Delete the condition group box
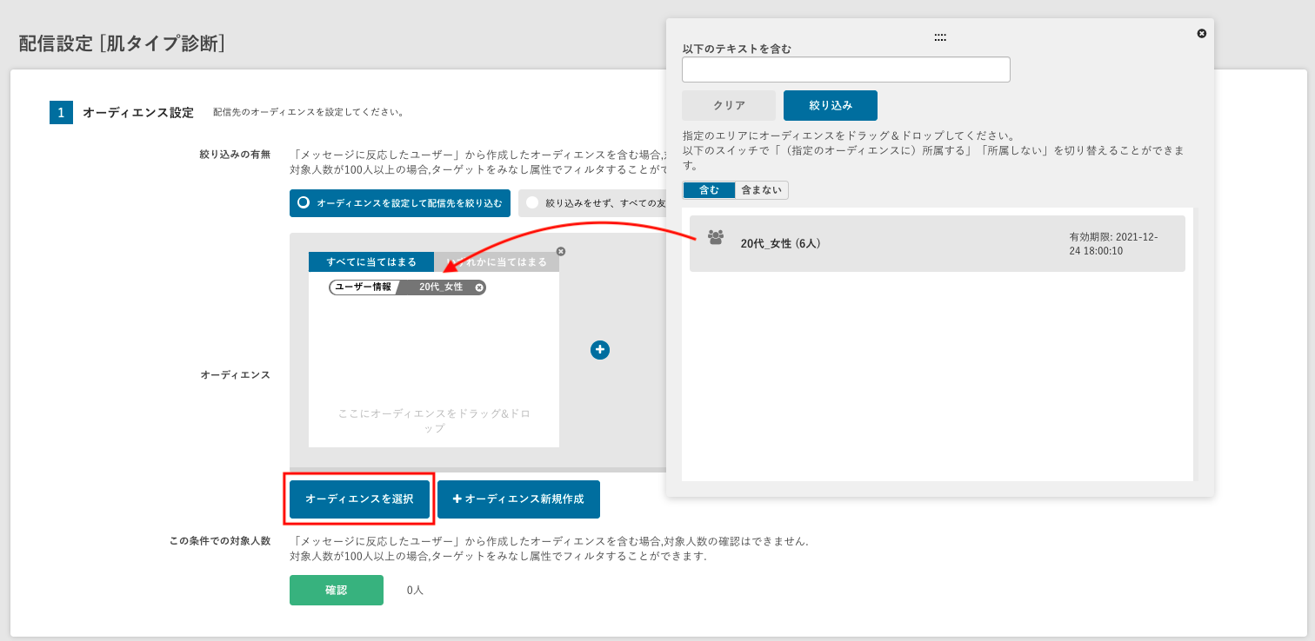The width and height of the screenshot is (1315, 641). (560, 251)
